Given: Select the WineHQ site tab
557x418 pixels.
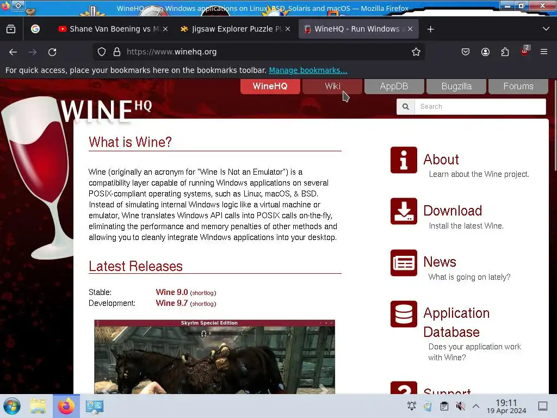Looking at the screenshot, I should (x=270, y=87).
